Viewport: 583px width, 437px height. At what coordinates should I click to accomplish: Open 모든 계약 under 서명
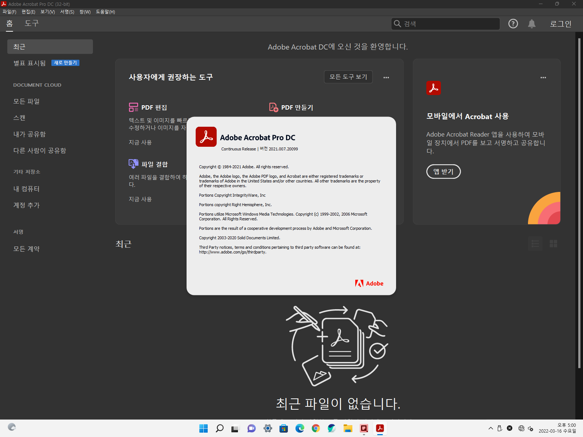[26, 249]
